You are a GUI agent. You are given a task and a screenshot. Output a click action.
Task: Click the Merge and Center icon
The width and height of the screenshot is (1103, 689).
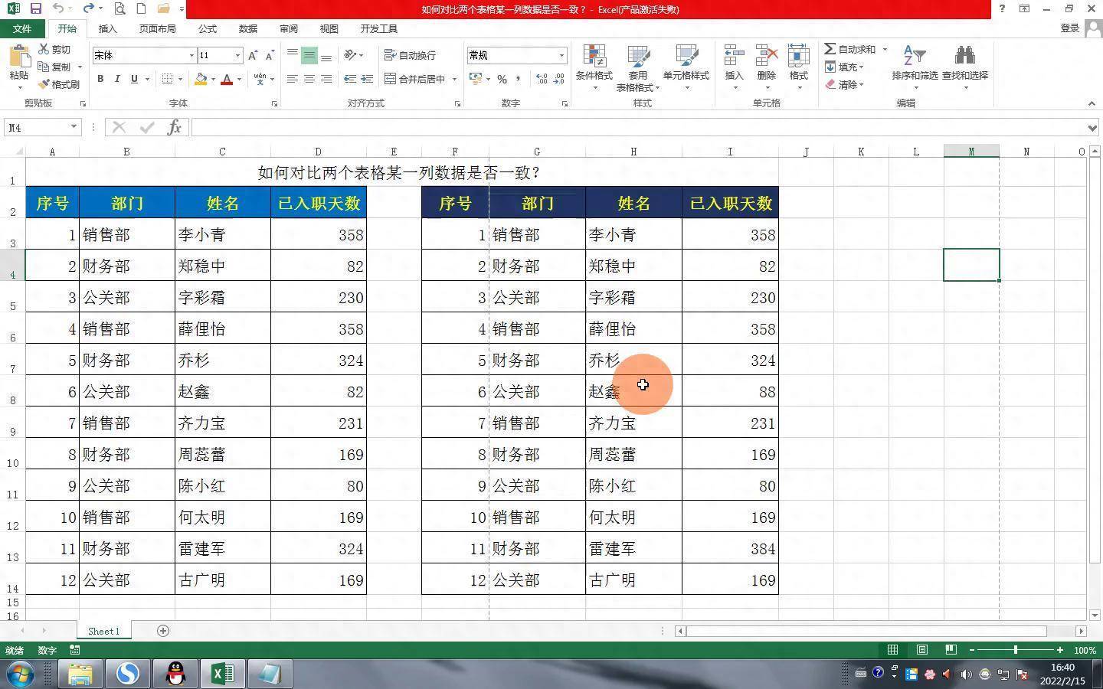[x=391, y=79]
